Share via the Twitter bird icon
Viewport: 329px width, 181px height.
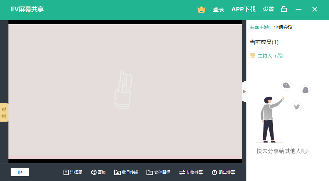click(x=297, y=107)
